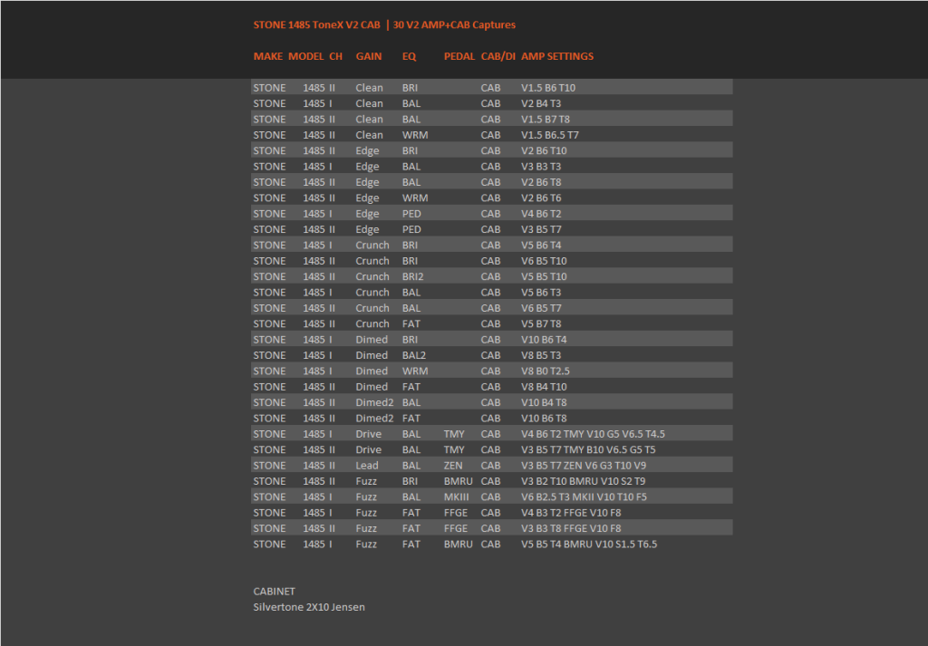Viewport: 928px width, 646px height.
Task: Select the 'V8 B5 T3' amp settings cell
Action: 541,355
